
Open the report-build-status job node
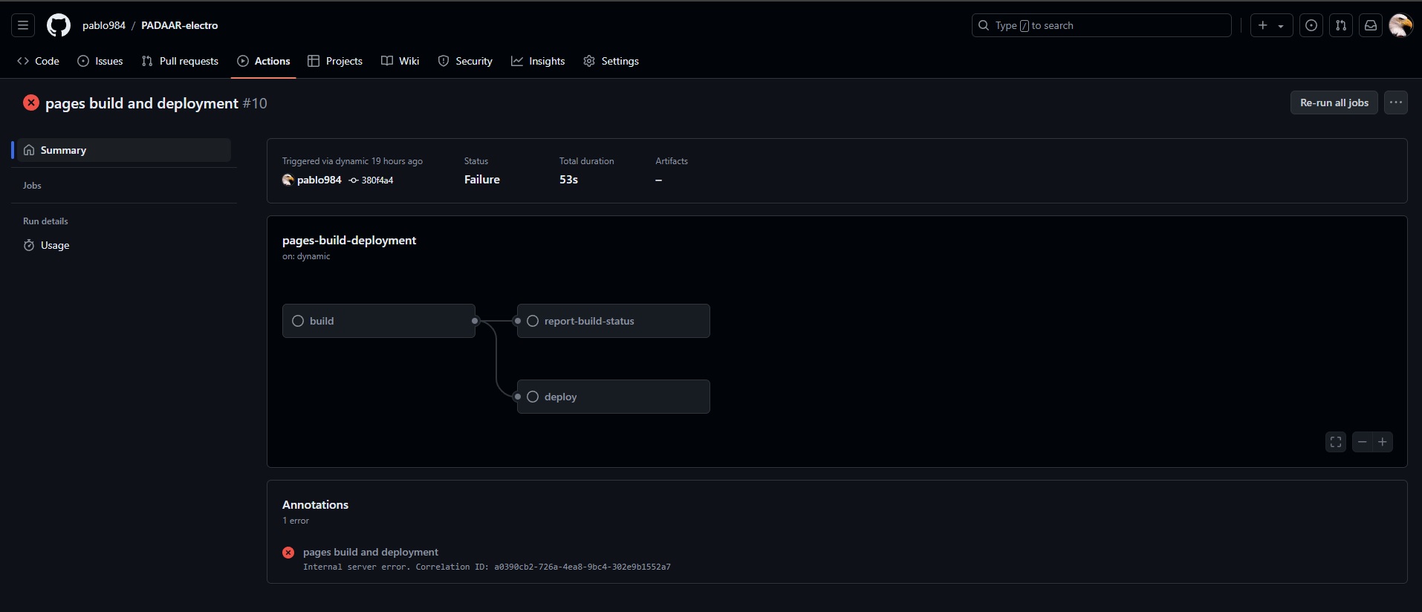[x=614, y=321]
